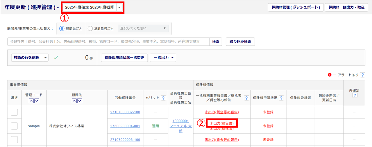Click the keyword search input field
Image resolution: width=372 pixels, height=147 pixels.
coord(108,42)
